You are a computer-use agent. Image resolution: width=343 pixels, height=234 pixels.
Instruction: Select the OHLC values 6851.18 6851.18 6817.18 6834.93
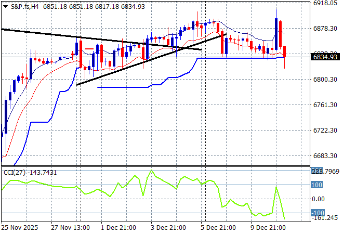(94, 7)
